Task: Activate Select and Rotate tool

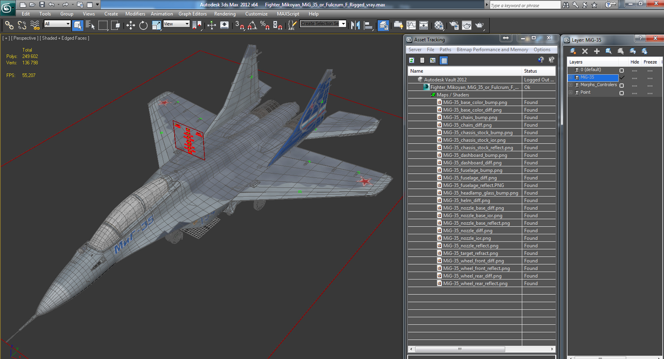Action: point(144,26)
